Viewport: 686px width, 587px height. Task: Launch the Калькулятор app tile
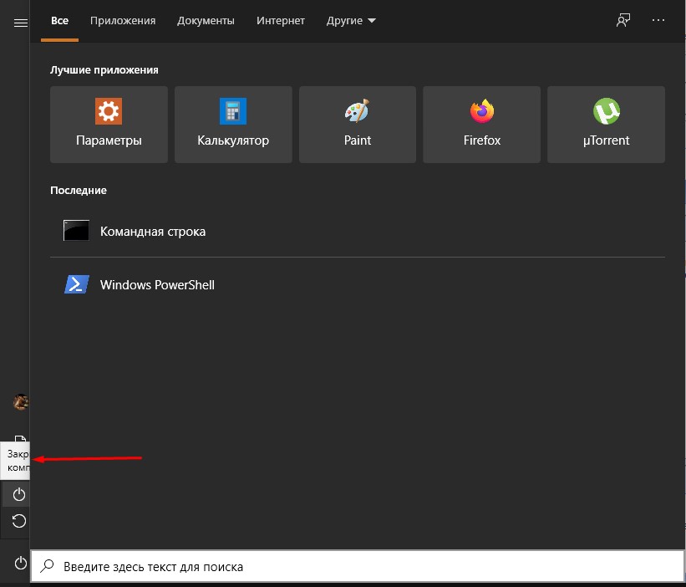[x=233, y=125]
